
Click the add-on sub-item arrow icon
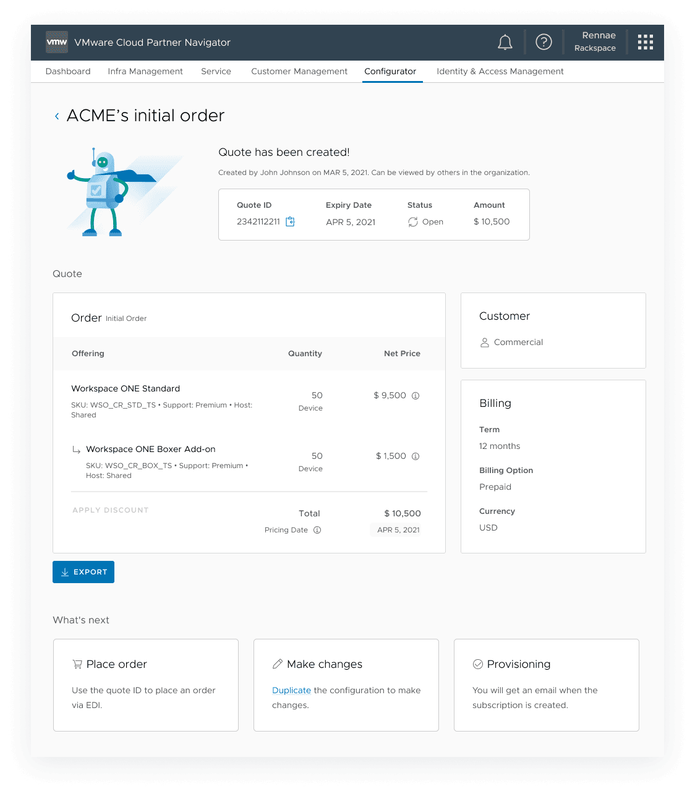(77, 450)
